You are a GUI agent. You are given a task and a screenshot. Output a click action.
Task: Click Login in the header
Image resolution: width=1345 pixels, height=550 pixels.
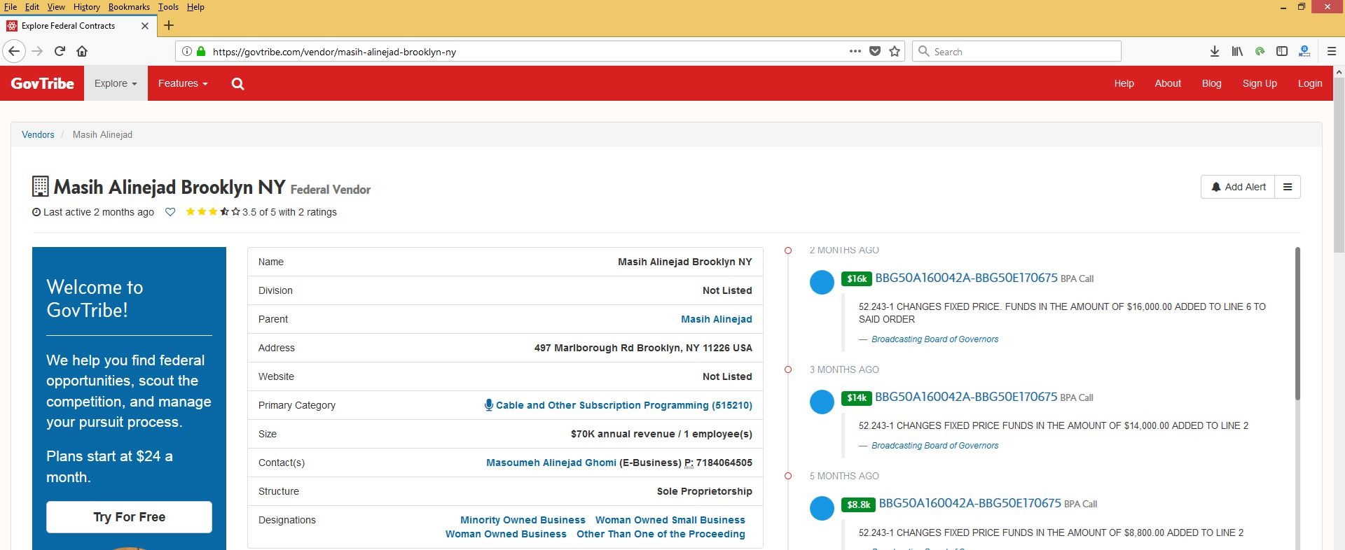click(1310, 83)
